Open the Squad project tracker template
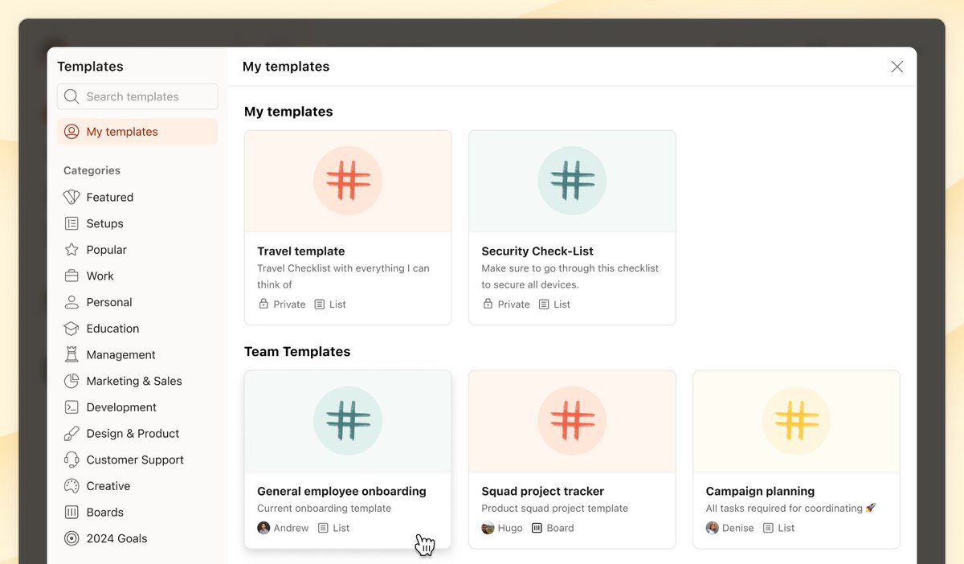The height and width of the screenshot is (564, 964). (x=571, y=458)
